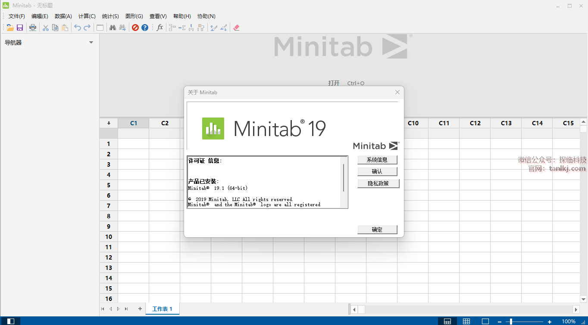Click the pink eraser icon

(x=236, y=28)
